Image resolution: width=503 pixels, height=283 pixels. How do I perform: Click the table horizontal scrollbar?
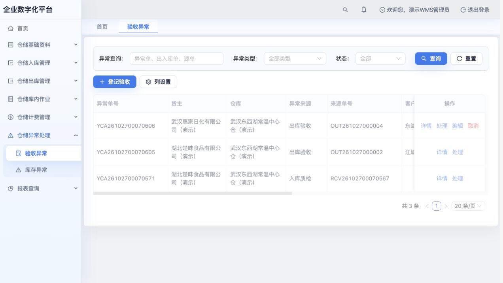pyautogui.click(x=193, y=193)
